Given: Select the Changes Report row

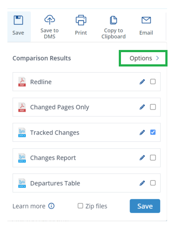Looking at the screenshot, I should tap(87, 158).
